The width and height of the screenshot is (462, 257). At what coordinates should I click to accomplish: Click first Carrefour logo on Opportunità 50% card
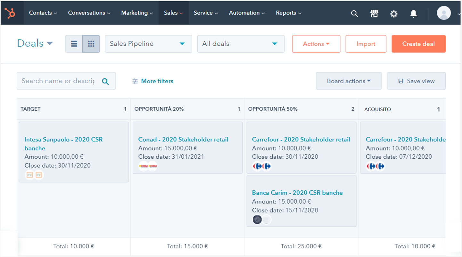[x=257, y=166]
